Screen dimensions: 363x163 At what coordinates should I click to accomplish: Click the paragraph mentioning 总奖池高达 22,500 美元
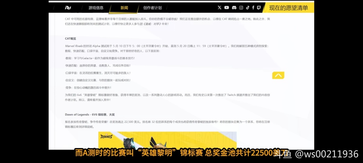167,124
